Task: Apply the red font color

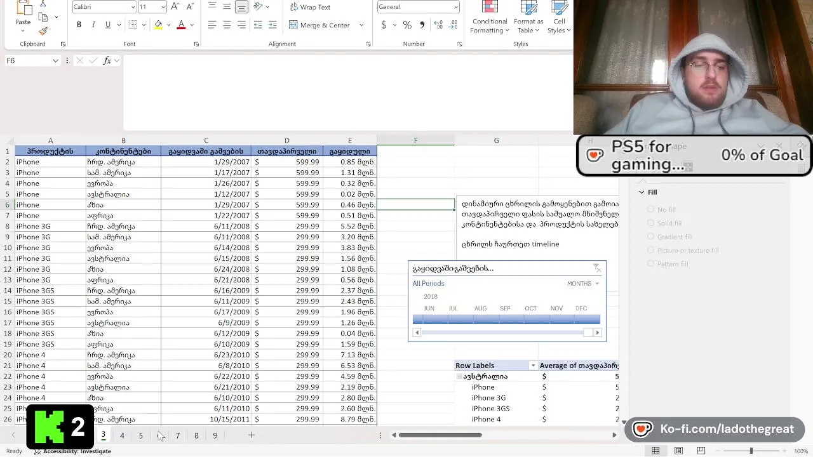Action: click(x=181, y=25)
